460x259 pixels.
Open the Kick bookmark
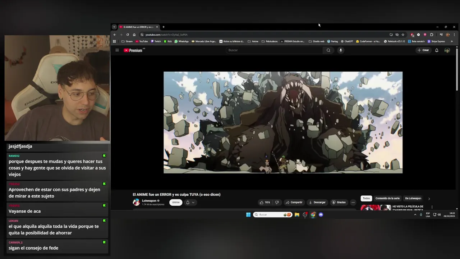pyautogui.click(x=167, y=41)
